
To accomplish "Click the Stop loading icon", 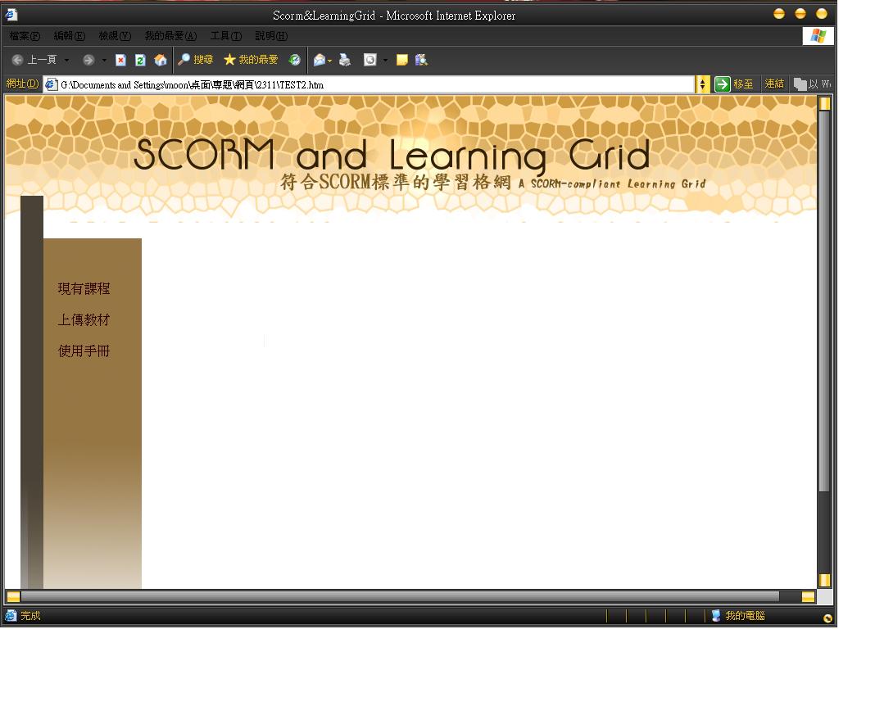I will [120, 60].
